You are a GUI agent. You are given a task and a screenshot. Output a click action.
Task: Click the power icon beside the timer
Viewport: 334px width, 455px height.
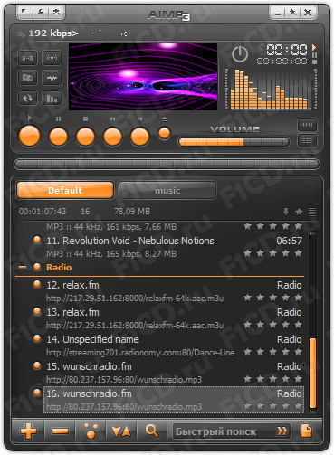tap(240, 54)
